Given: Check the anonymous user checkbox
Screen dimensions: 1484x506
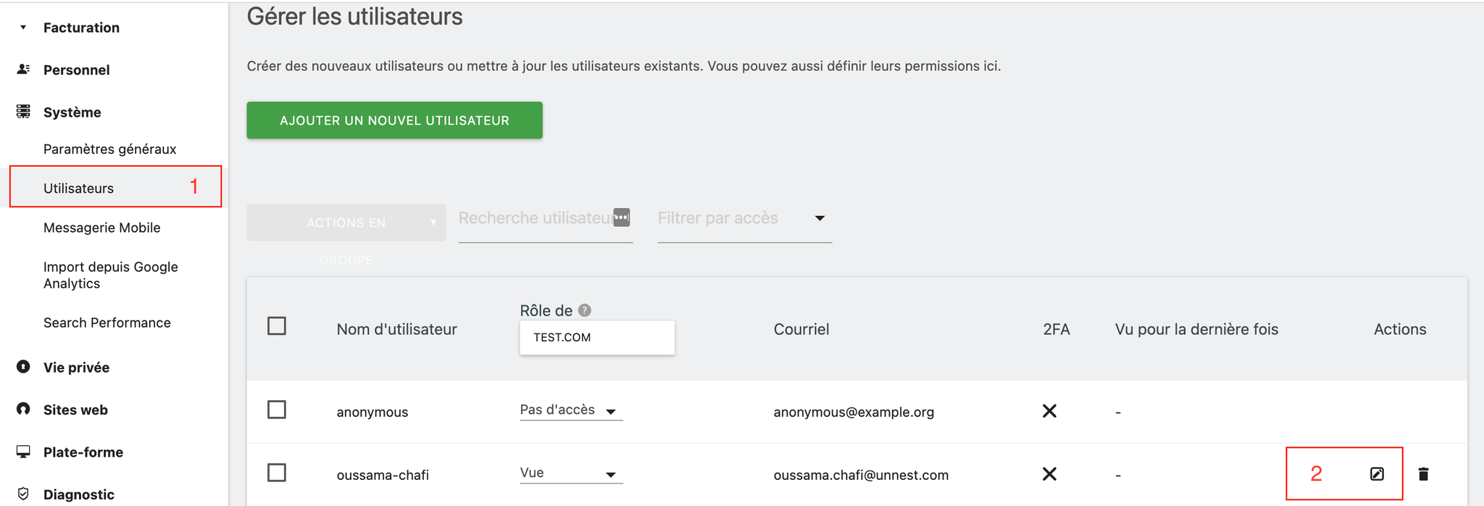Looking at the screenshot, I should pos(277,410).
